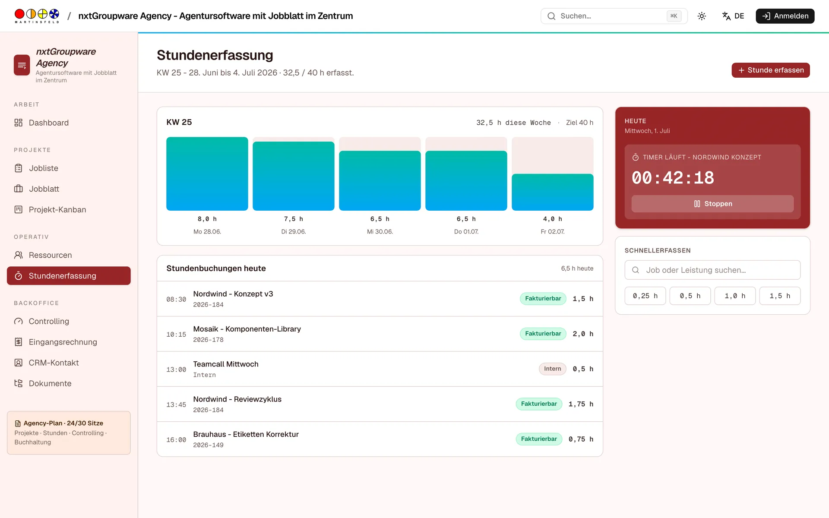Focus the Job oder Leistung suchen field
829x518 pixels.
pyautogui.click(x=712, y=270)
